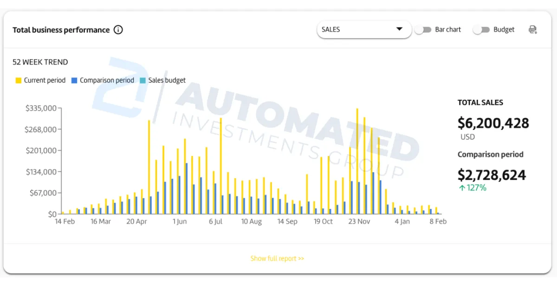Image resolution: width=557 pixels, height=285 pixels.
Task: Click the blue Comparison period legend square
Action: [x=74, y=80]
